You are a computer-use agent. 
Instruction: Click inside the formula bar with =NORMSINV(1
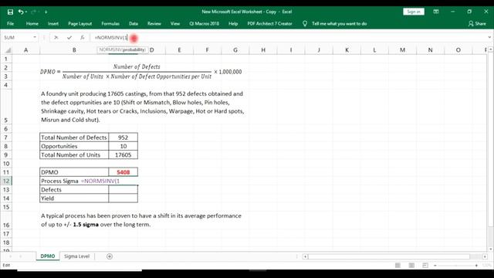288,38
